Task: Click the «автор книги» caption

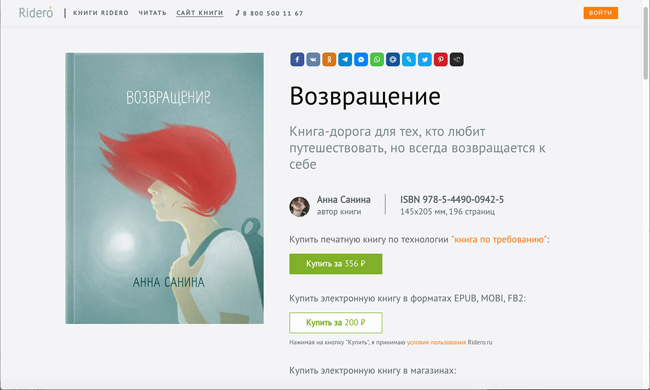Action: [x=339, y=212]
